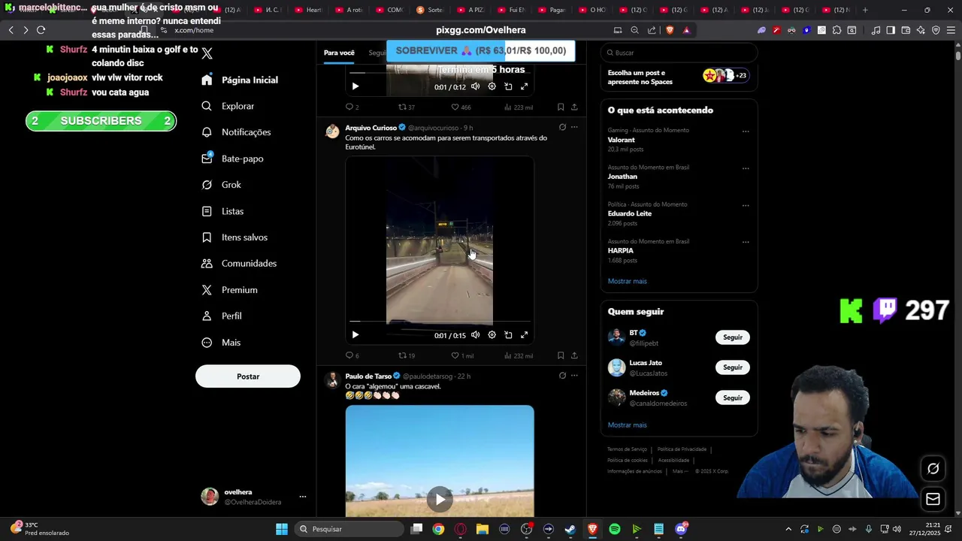The height and width of the screenshot is (541, 962).
Task: Open settings gear on Arquivo Curioso video
Action: (492, 335)
